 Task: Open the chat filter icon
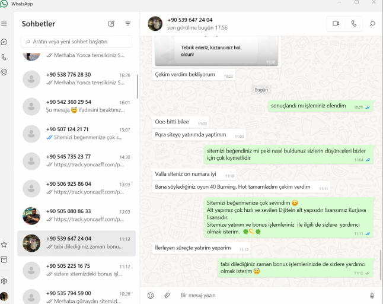click(x=127, y=24)
